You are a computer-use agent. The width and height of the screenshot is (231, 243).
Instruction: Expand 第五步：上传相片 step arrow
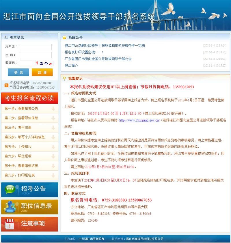(x=53, y=147)
